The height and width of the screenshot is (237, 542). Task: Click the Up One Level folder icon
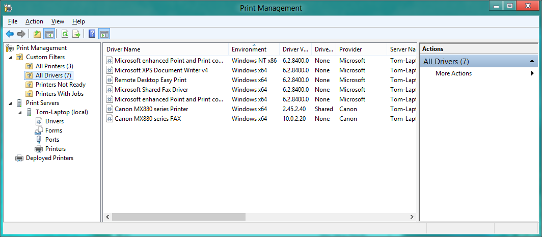click(37, 34)
